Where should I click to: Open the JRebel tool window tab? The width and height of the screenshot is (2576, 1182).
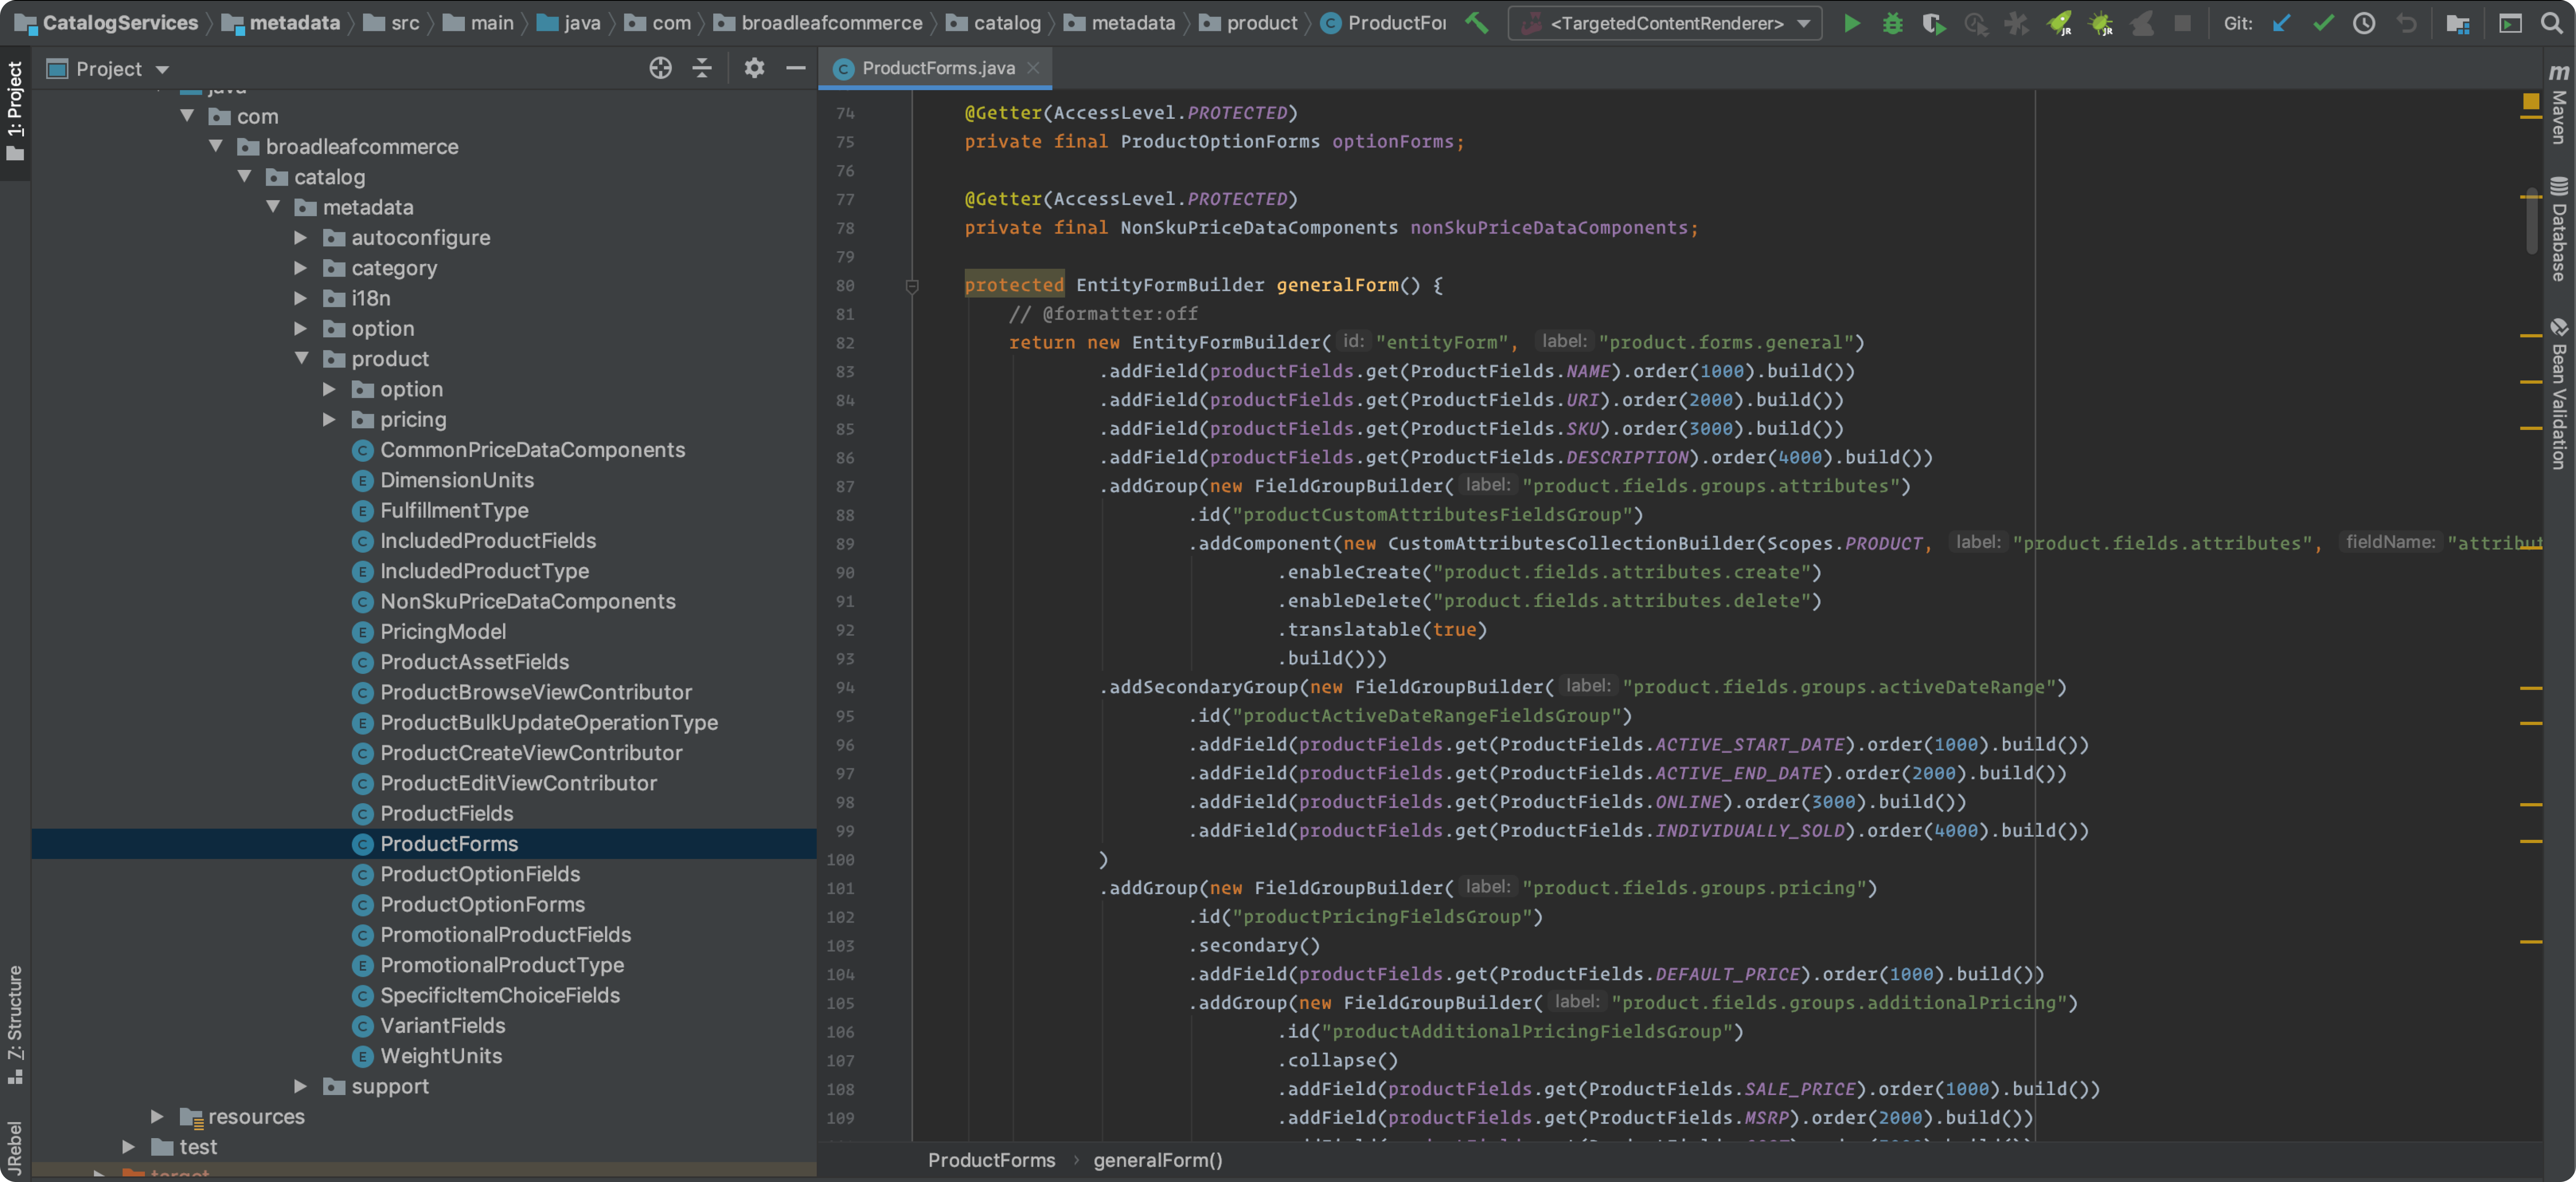(x=14, y=1148)
